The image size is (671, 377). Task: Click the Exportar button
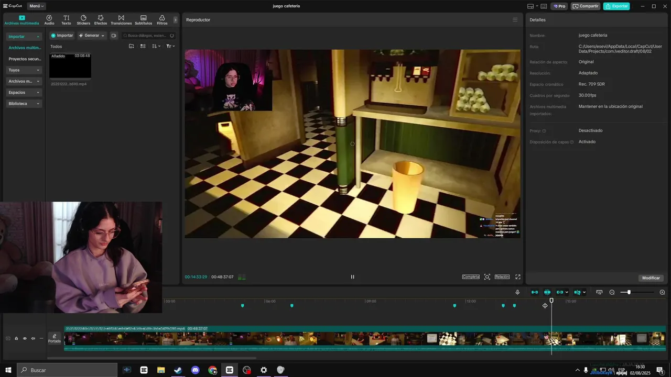coord(616,6)
